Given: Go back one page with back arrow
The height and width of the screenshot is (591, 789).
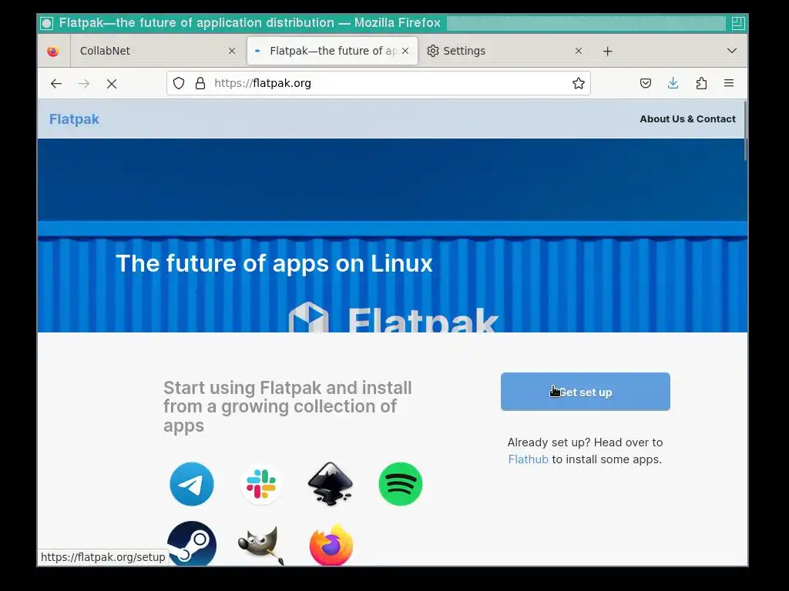Looking at the screenshot, I should tap(55, 83).
